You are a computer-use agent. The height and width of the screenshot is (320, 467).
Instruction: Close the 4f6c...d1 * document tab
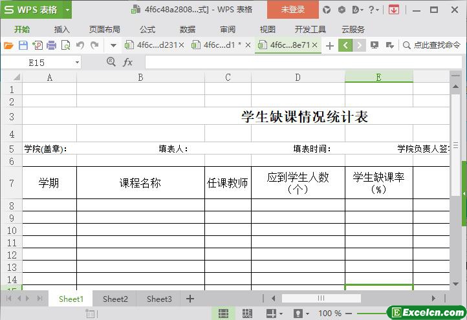tap(248, 45)
